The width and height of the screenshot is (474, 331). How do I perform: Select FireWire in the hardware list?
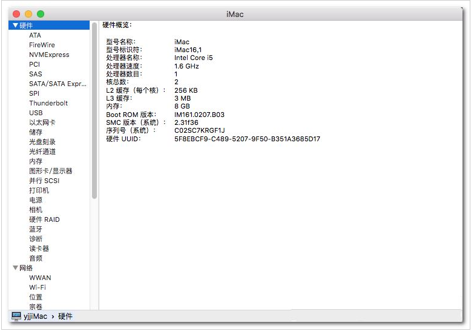coord(42,45)
